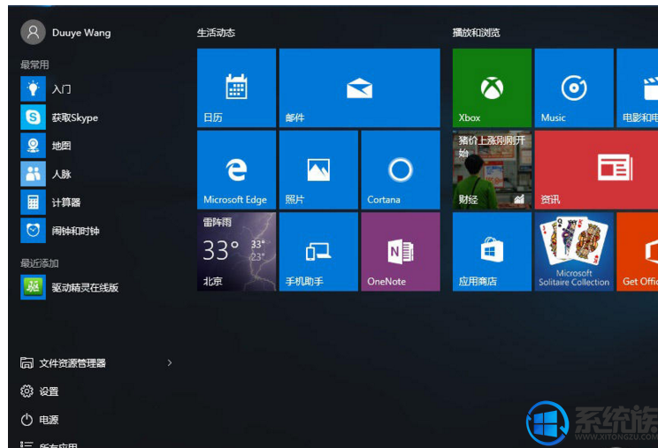This screenshot has width=658, height=448.
Task: Open the 日历 calendar tile
Action: (x=237, y=87)
